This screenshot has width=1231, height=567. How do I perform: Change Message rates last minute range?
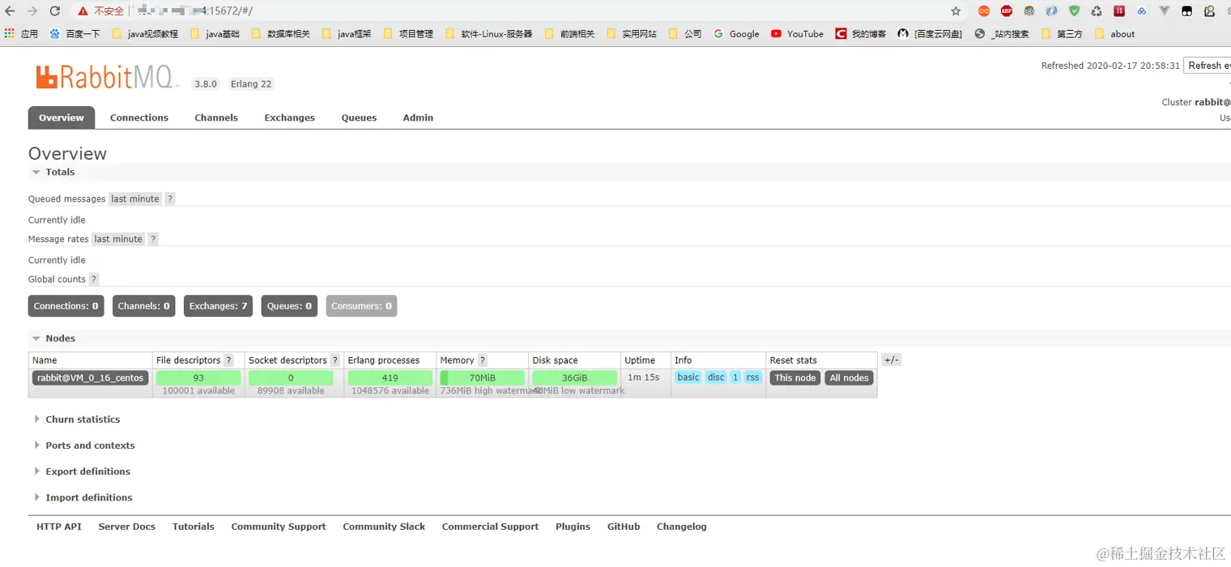118,239
